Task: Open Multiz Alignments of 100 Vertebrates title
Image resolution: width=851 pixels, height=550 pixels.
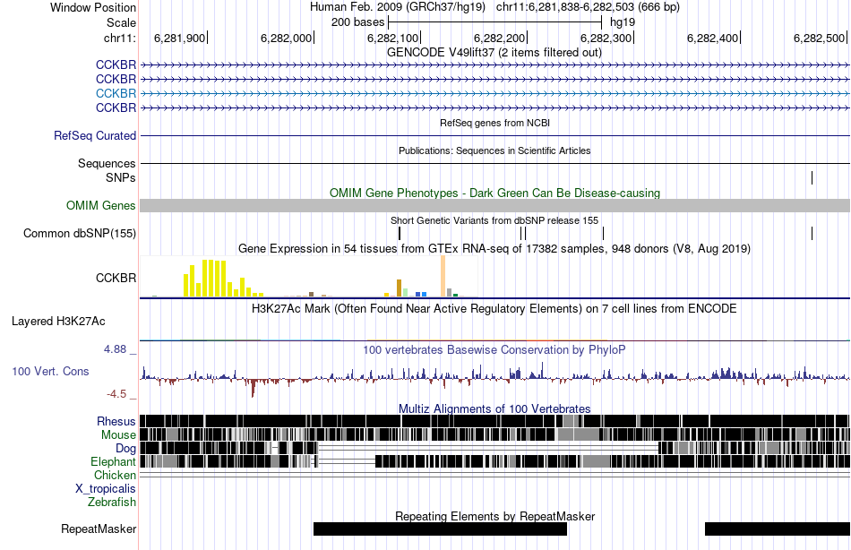Action: (494, 408)
